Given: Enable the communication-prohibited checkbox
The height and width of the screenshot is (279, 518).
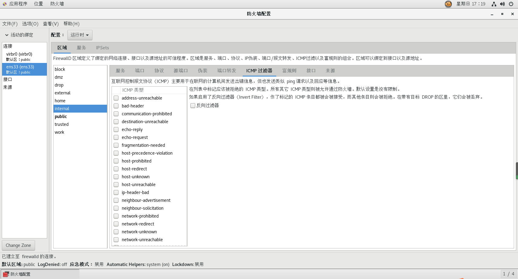Looking at the screenshot, I should (116, 114).
